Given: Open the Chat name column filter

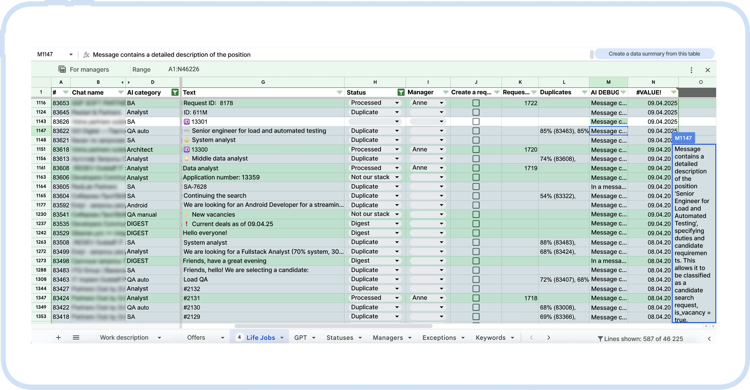Looking at the screenshot, I should (121, 93).
